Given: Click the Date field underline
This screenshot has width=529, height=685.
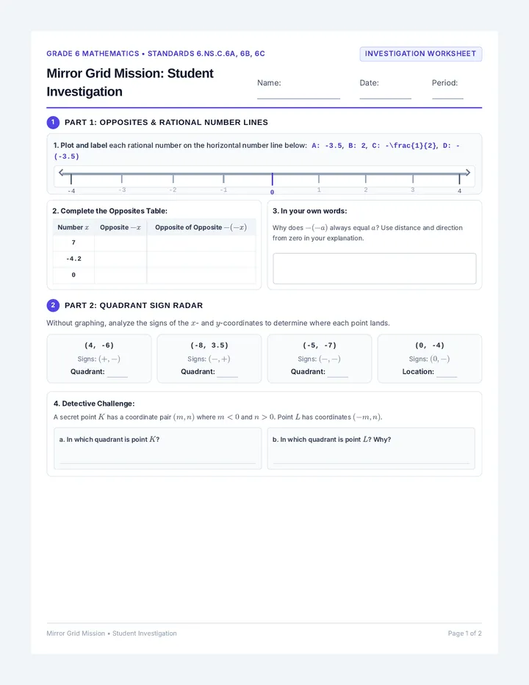Looking at the screenshot, I should pos(385,98).
